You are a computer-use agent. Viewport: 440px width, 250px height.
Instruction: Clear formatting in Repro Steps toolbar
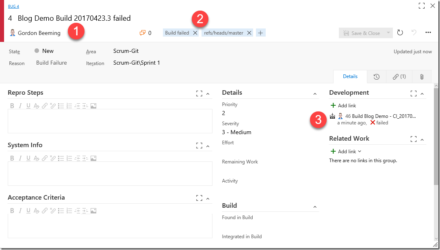point(37,106)
